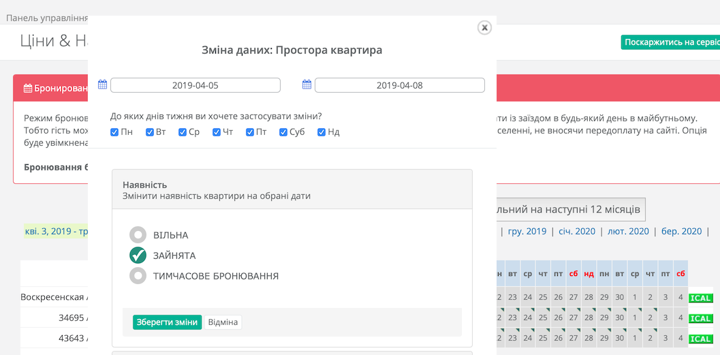Click calendar icon in red Бронирован header
The image size is (720, 355).
point(27,88)
